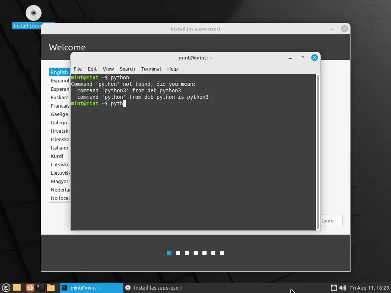Select Gaeilge in installer language list

tap(60, 114)
